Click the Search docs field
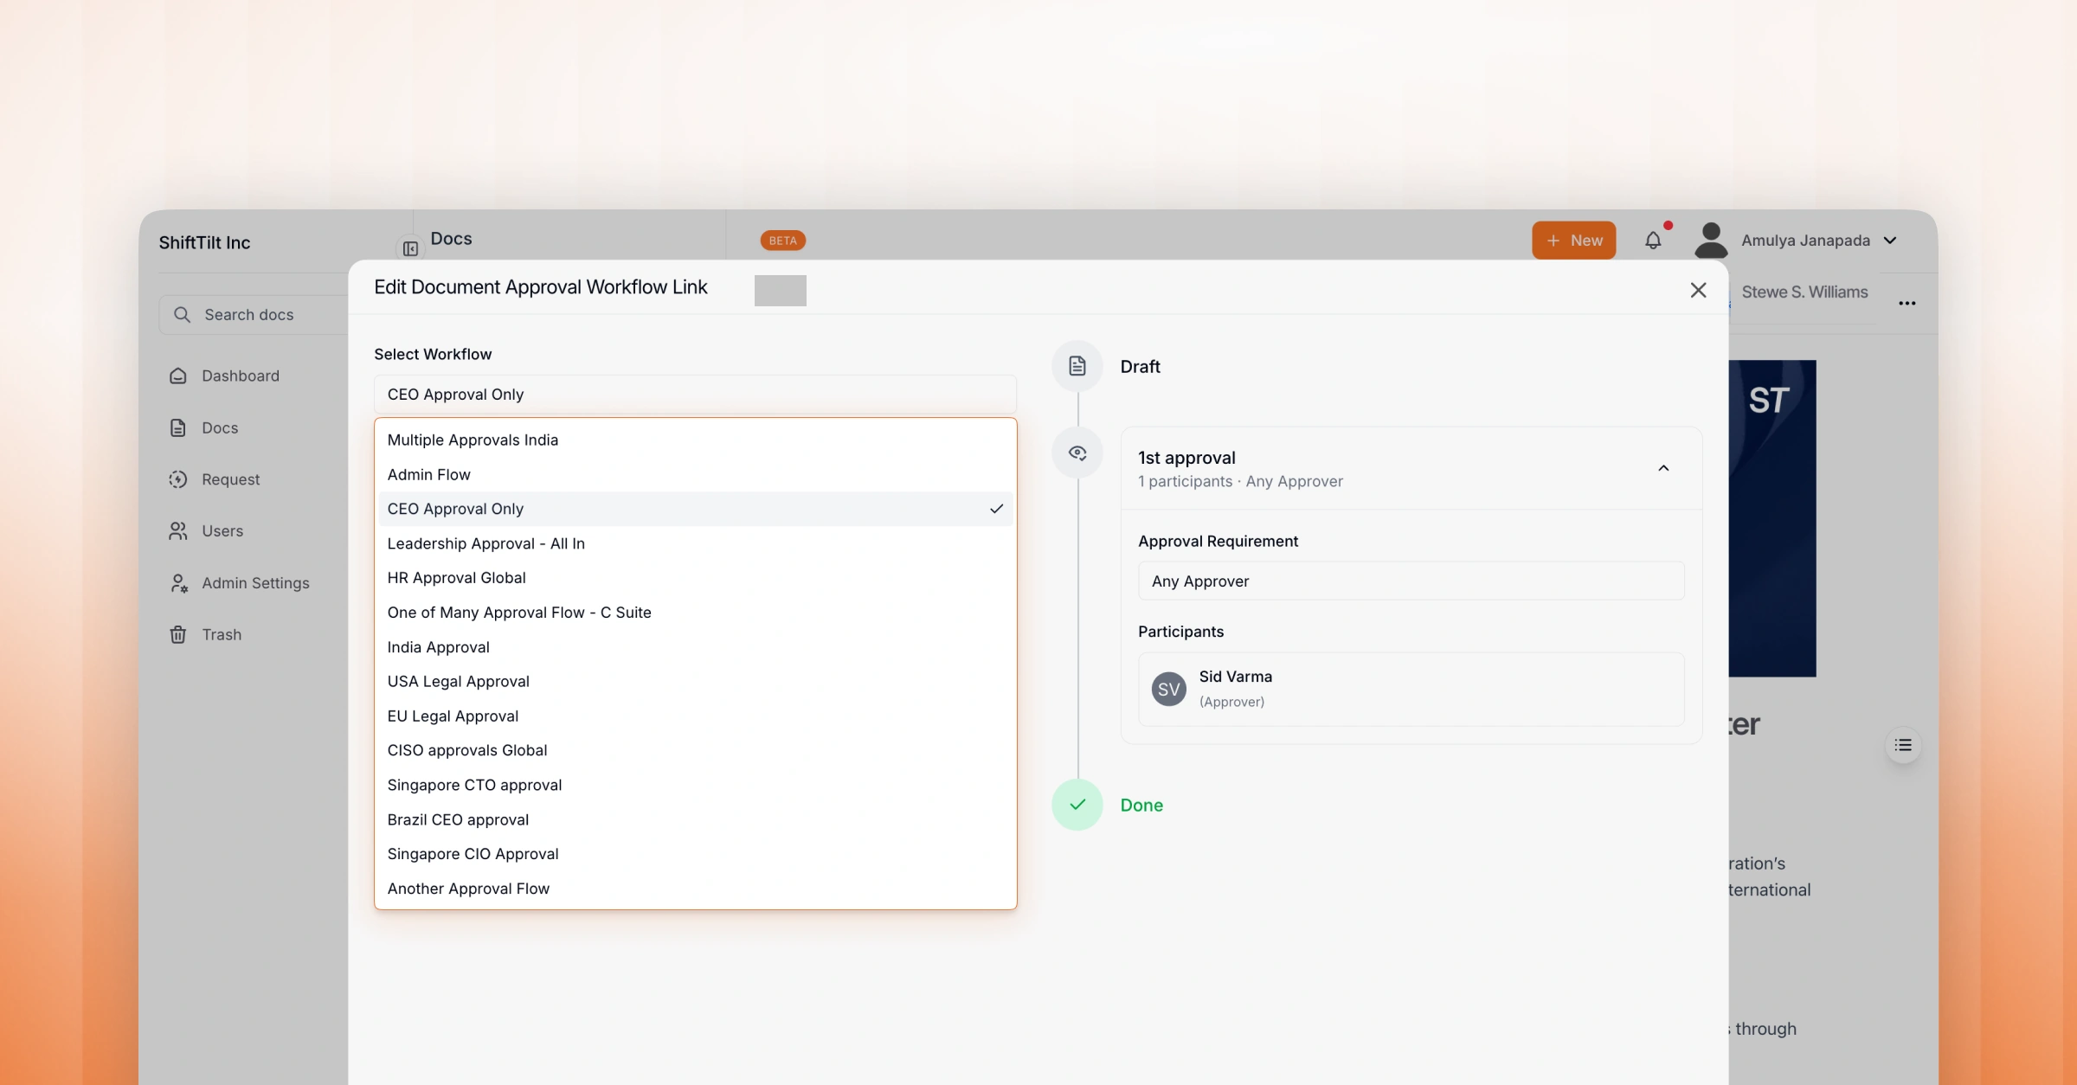This screenshot has width=2077, height=1085. point(254,314)
